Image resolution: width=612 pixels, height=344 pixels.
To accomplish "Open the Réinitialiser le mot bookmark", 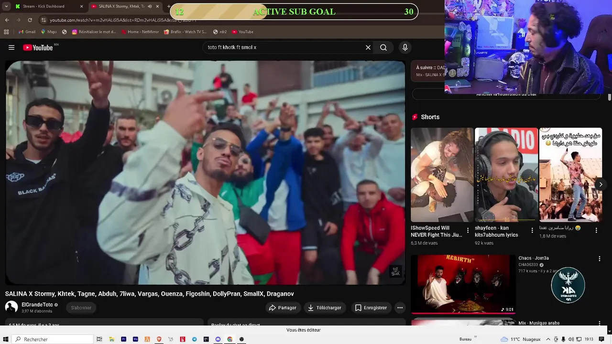I will click(x=94, y=32).
